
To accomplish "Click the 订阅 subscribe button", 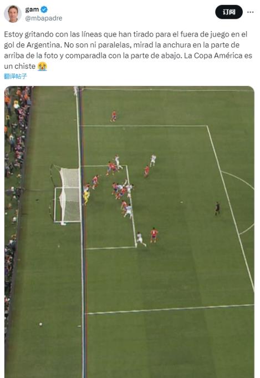I will 229,12.
